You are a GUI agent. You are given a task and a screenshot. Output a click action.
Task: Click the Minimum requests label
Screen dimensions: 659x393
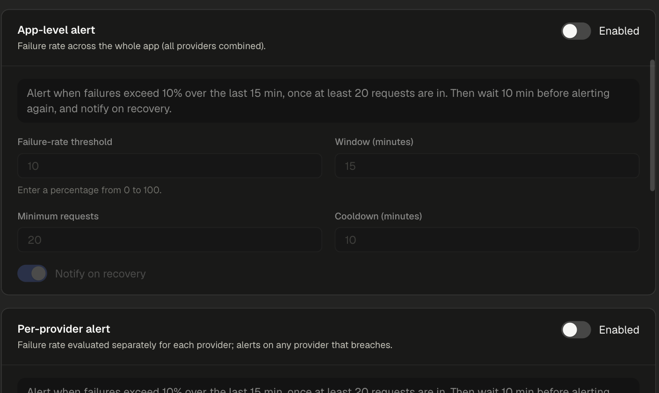click(58, 216)
